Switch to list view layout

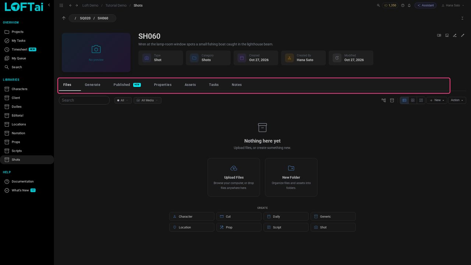404,100
